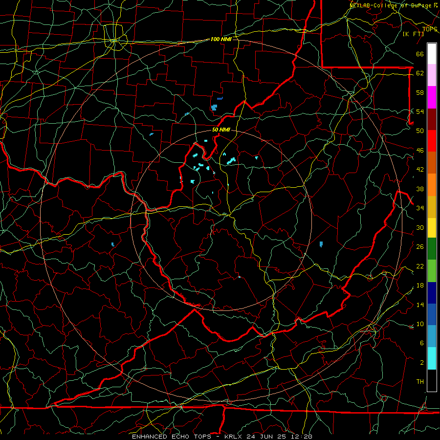Click legend value "66"
Screen dimensions: 440x440
pos(420,54)
